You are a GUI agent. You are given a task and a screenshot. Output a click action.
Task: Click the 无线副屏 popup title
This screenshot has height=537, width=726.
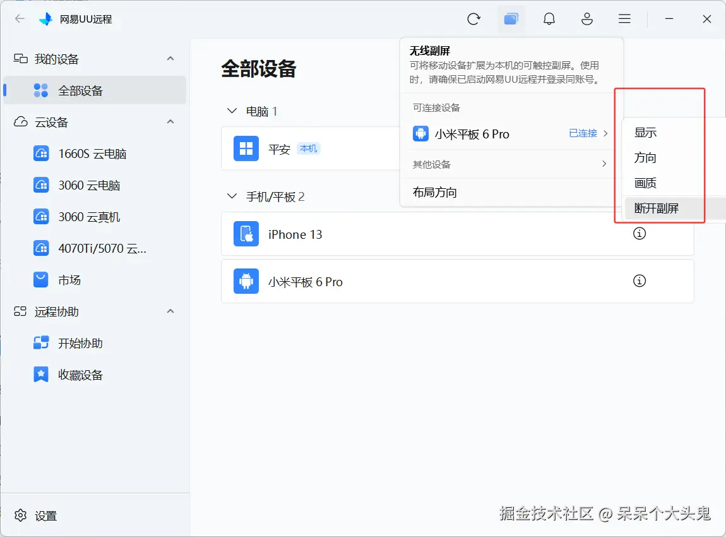[x=430, y=51]
